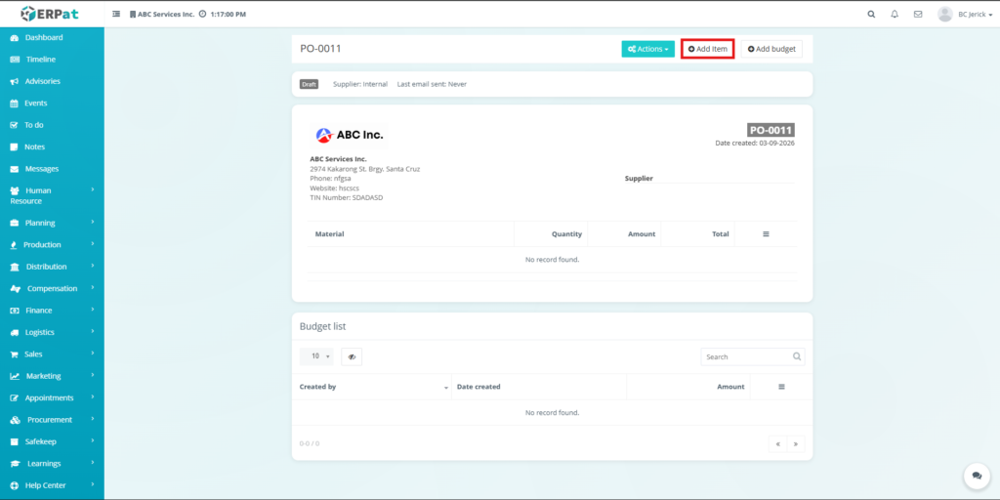Toggle column visibility eye button in Budget list
1000x500 pixels.
tap(352, 356)
